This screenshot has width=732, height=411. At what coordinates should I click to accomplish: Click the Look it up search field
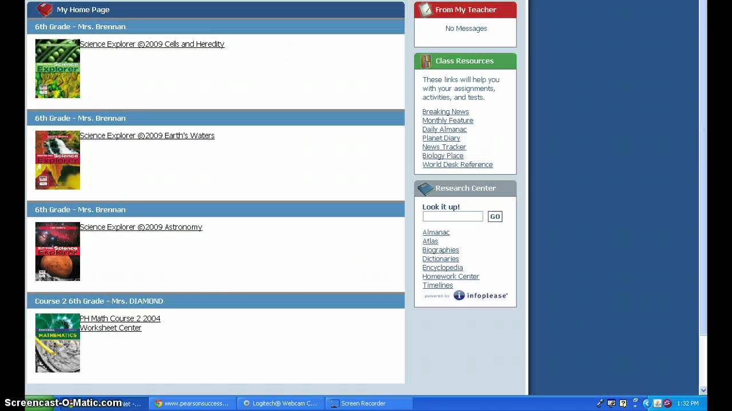point(453,216)
